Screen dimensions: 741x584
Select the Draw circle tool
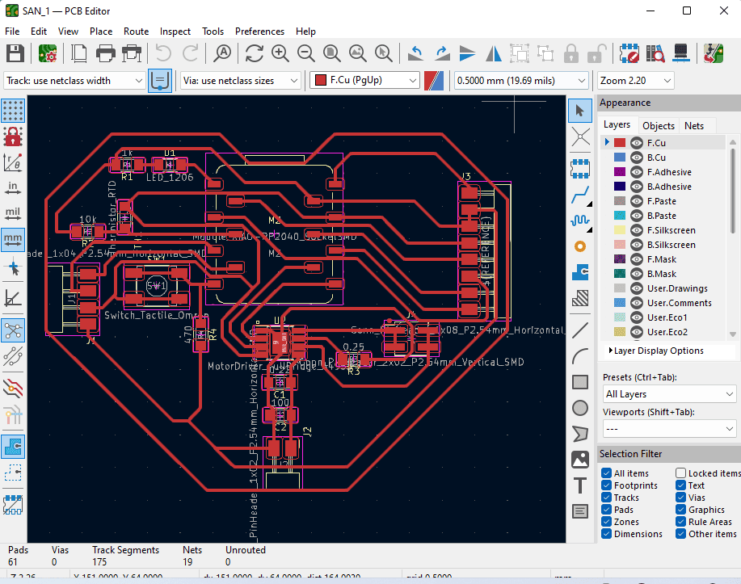[580, 408]
